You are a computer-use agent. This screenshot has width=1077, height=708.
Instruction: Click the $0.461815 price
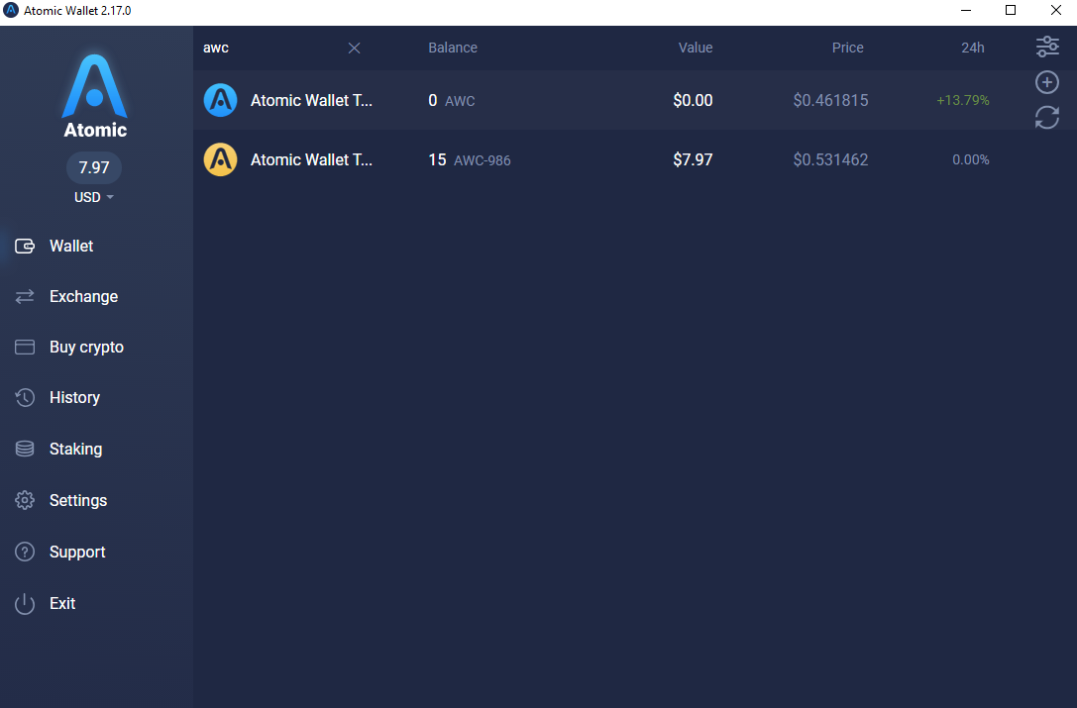830,100
